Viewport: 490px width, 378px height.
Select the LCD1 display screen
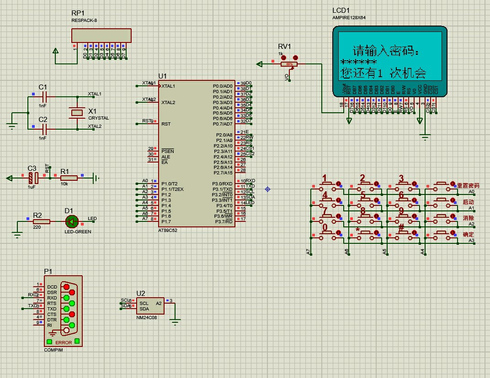point(390,57)
